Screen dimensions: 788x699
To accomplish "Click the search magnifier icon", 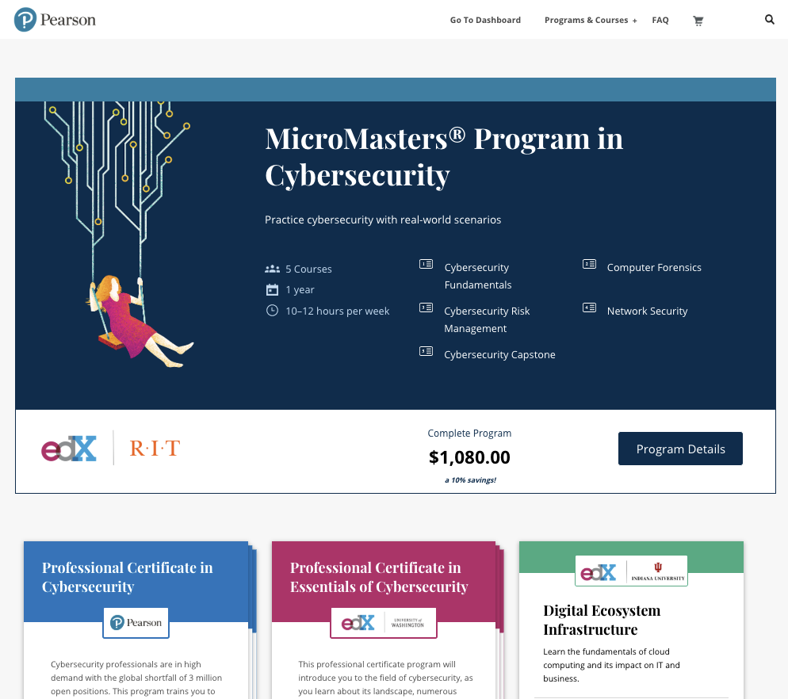I will point(770,20).
